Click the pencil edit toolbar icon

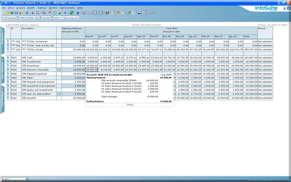coord(129,13)
